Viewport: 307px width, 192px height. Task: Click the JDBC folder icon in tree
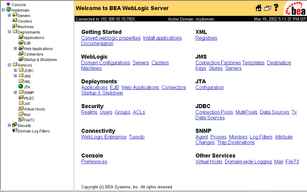[x=21, y=70]
